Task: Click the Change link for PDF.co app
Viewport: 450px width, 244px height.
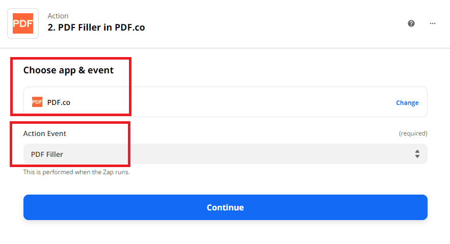Action: coord(407,102)
